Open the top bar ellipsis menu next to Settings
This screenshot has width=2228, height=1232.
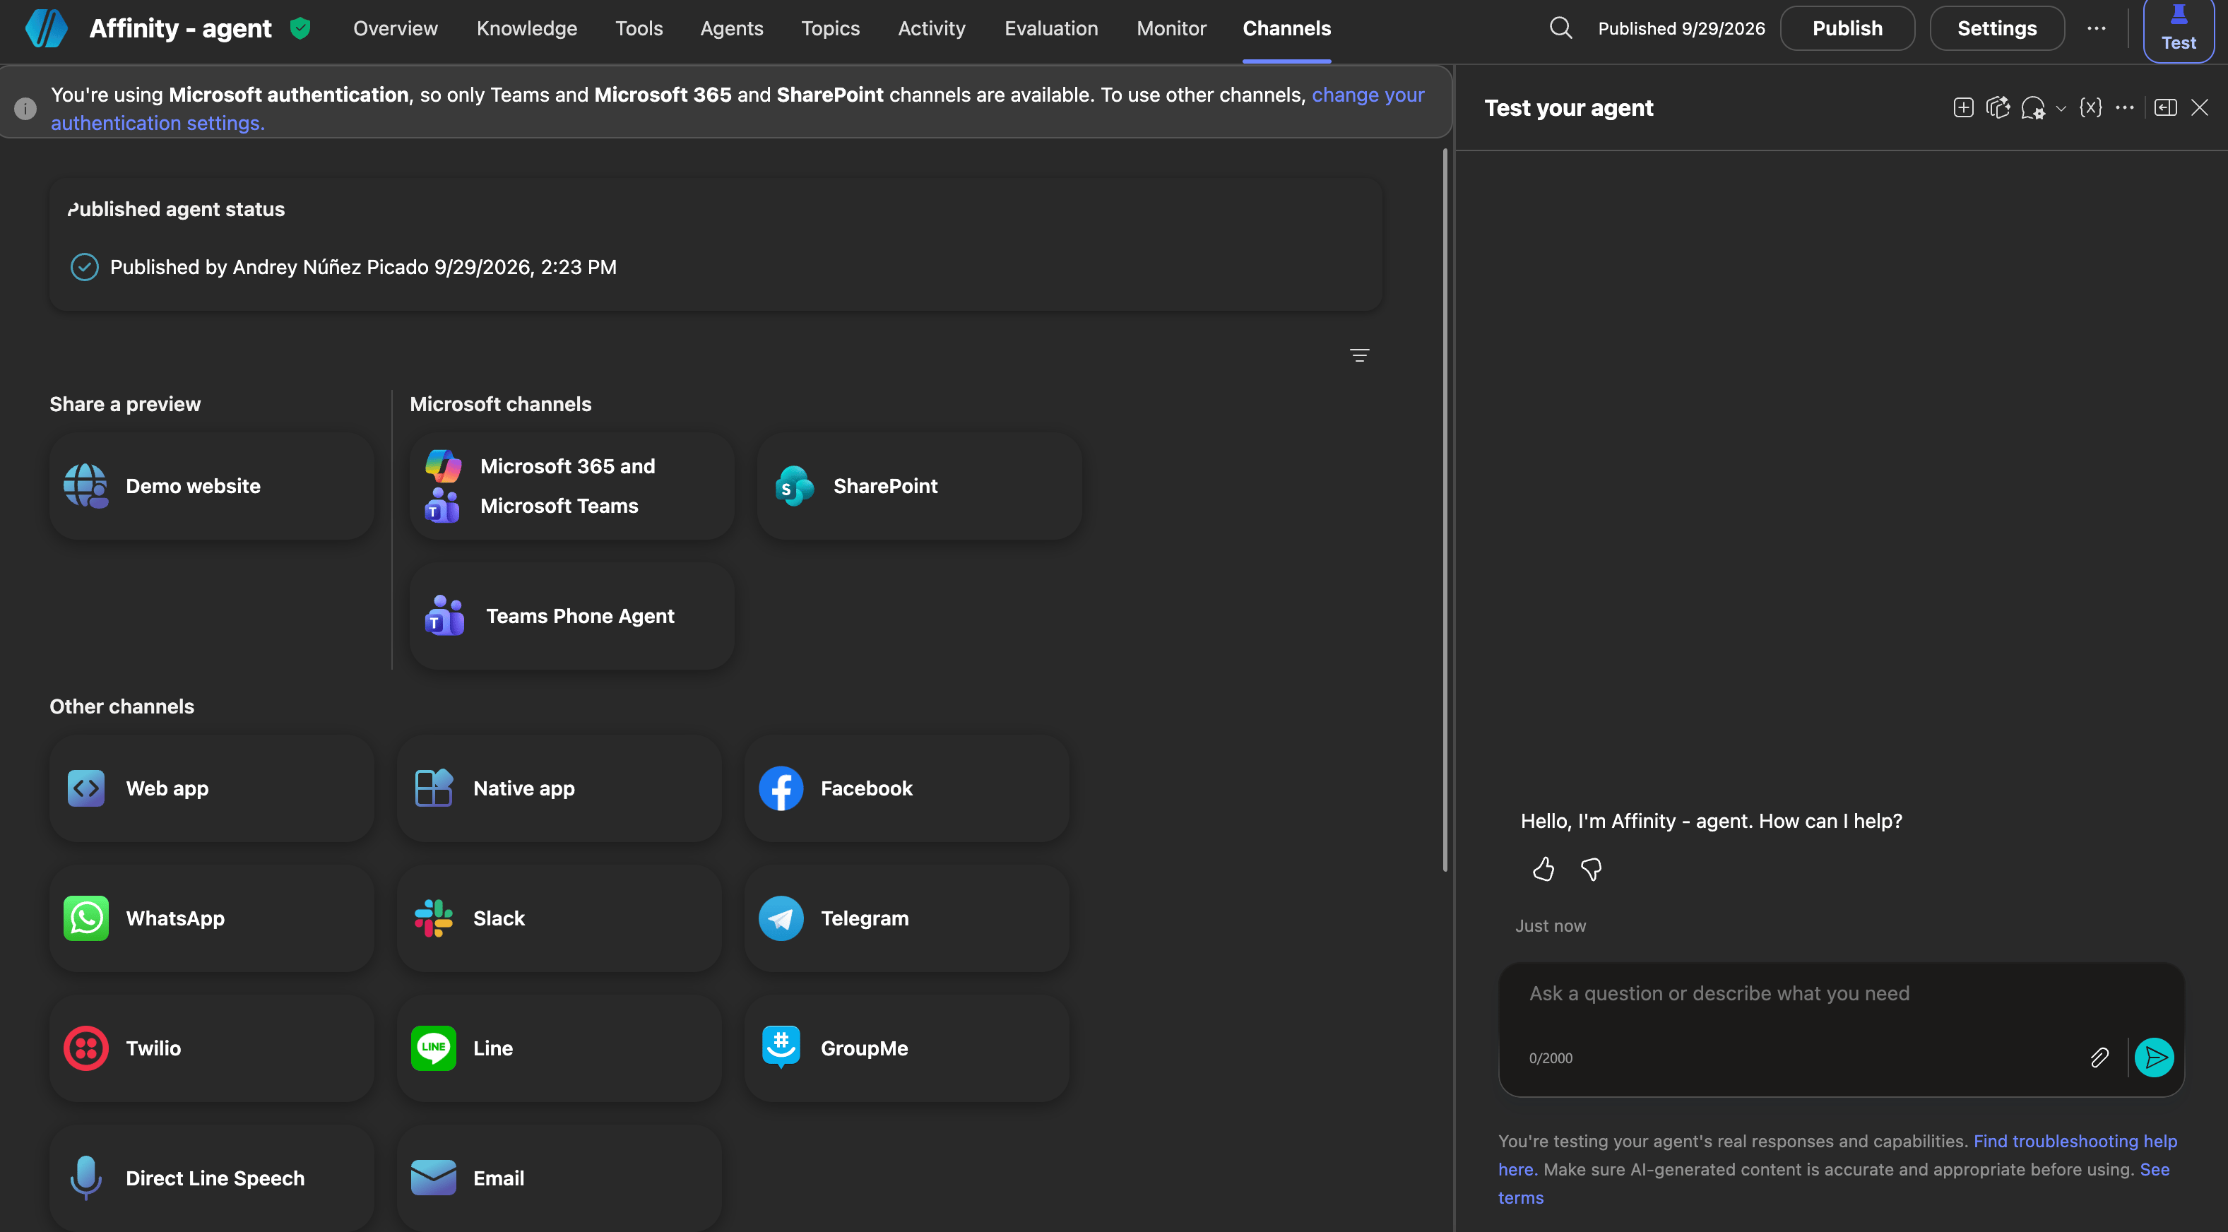click(2097, 28)
